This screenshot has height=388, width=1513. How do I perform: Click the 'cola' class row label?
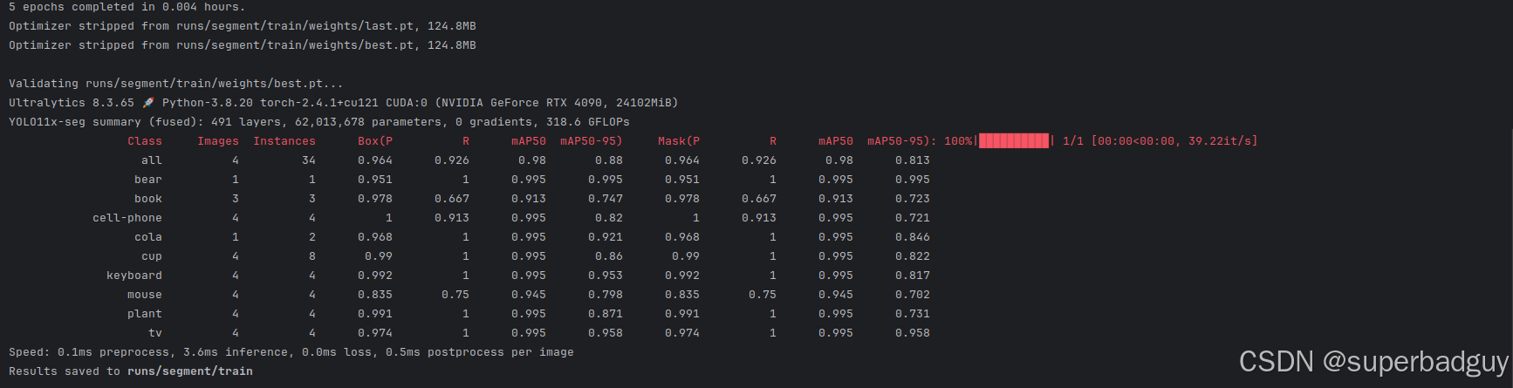(x=148, y=237)
